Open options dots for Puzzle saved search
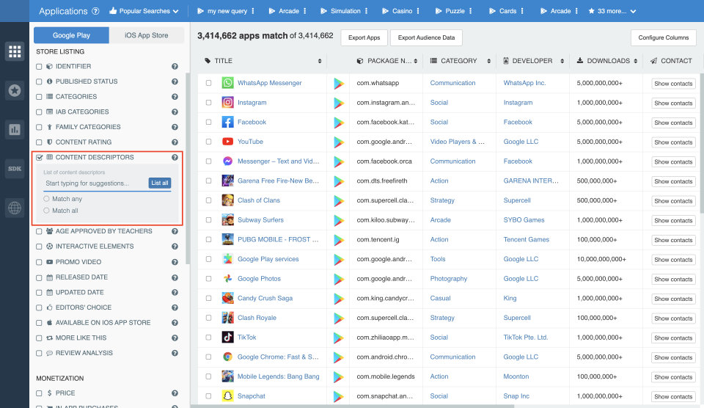The width and height of the screenshot is (704, 408). pyautogui.click(x=471, y=11)
